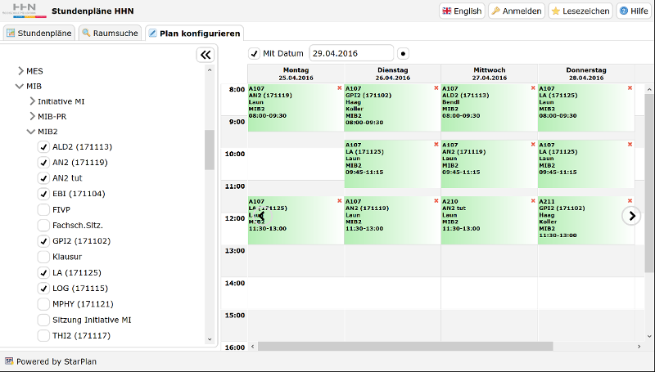Toggle the Mit Datum checkbox
655x372 pixels.
[255, 53]
